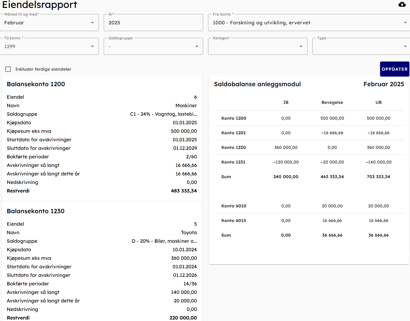Screen dimensions: 410x321
Task: Open the Type dropdown
Action: (361, 47)
